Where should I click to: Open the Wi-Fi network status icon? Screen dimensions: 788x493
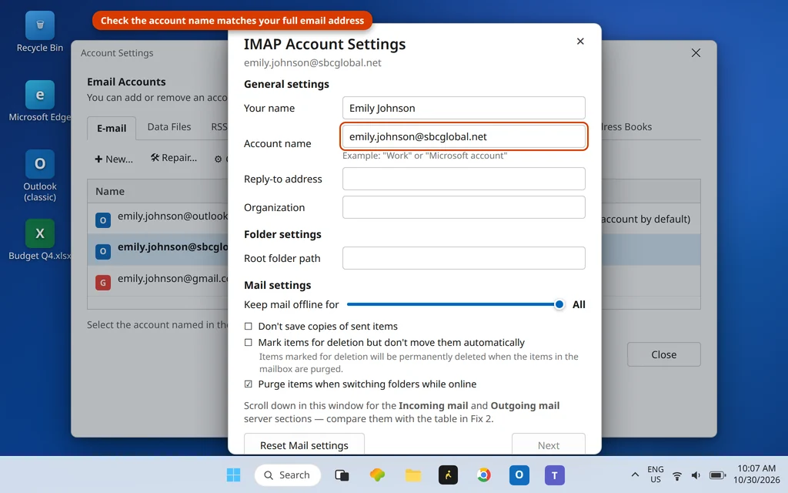(x=677, y=475)
